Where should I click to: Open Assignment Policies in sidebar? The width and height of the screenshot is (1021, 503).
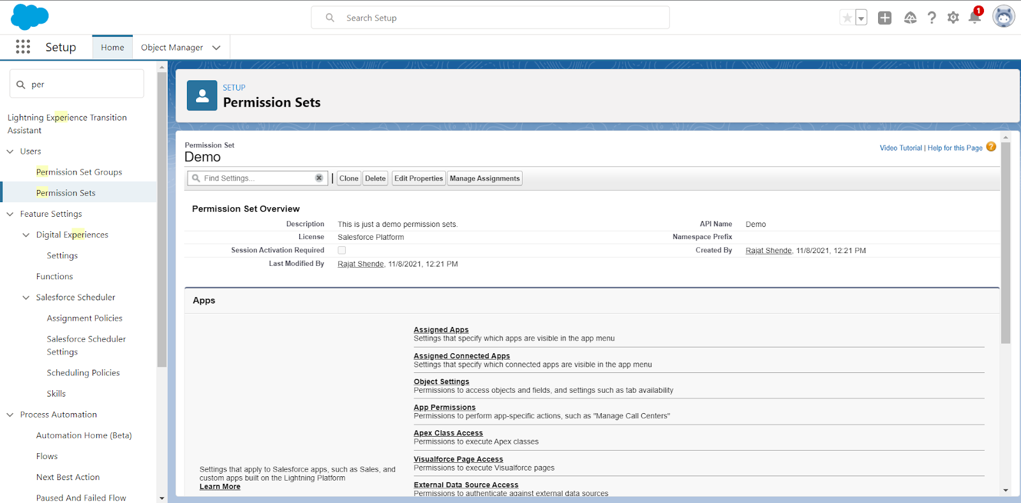point(84,318)
